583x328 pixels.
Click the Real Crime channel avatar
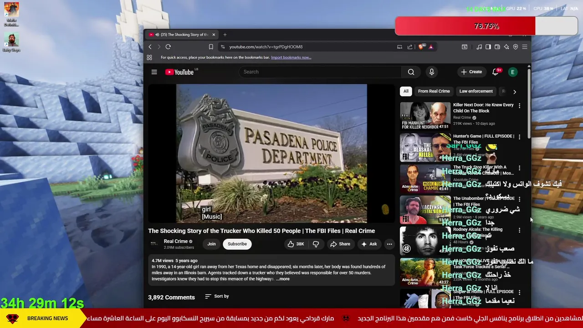[154, 244]
